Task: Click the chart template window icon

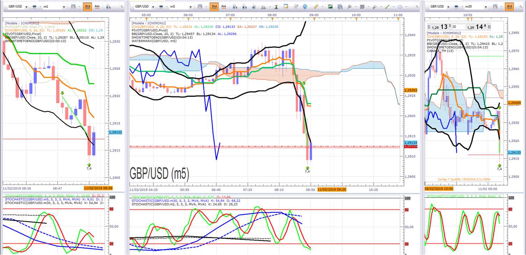Action: tap(340, 7)
